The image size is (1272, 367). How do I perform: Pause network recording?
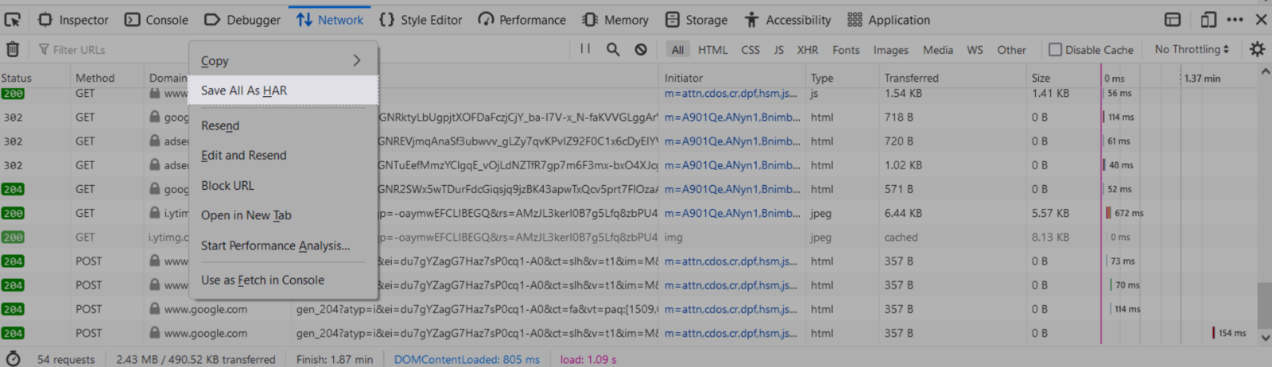tap(585, 49)
